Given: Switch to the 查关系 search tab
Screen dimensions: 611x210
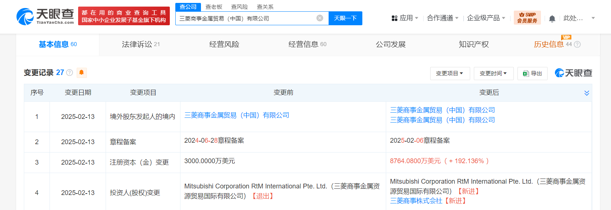Looking at the screenshot, I should click(265, 7).
